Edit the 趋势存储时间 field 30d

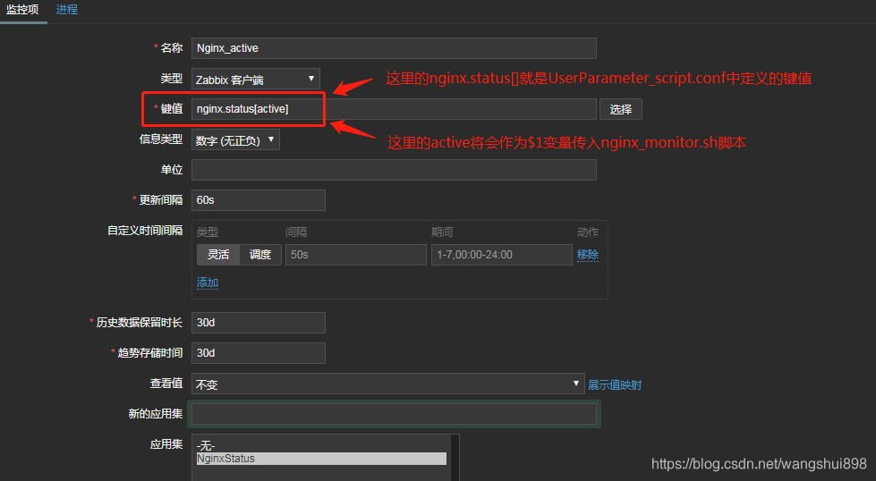tap(258, 352)
